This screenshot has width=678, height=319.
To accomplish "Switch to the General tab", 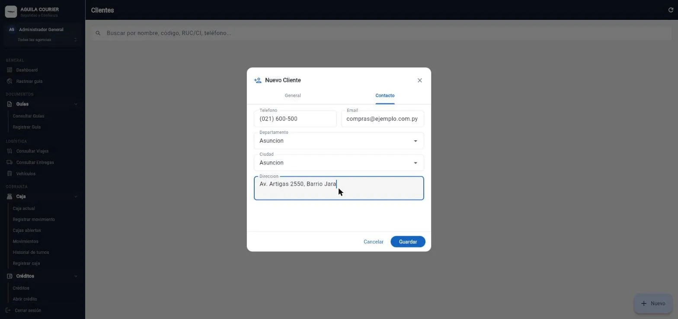I will click(293, 95).
